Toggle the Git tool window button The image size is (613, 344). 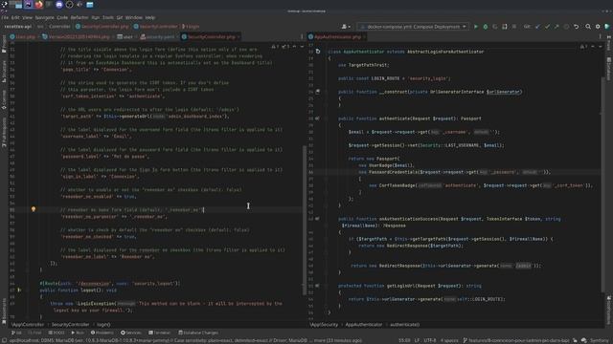tap(16, 333)
